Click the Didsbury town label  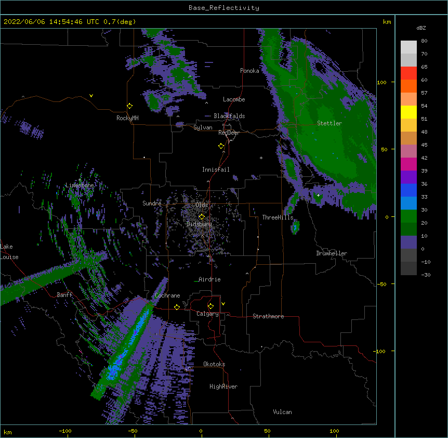point(199,224)
